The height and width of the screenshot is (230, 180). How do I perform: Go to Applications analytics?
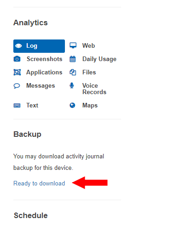tap(44, 73)
